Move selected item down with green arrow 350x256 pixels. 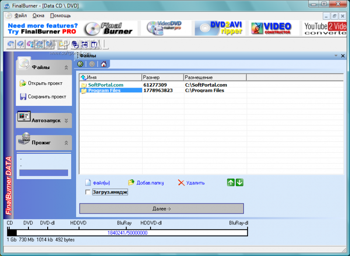point(239,182)
